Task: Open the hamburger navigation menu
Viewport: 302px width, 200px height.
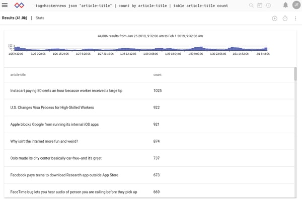Action: 5,5
